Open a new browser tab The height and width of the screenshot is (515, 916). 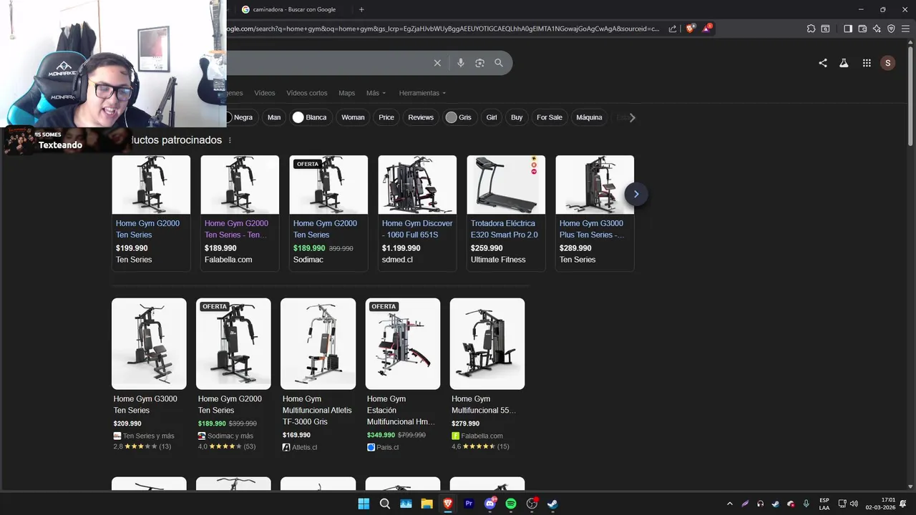361,9
